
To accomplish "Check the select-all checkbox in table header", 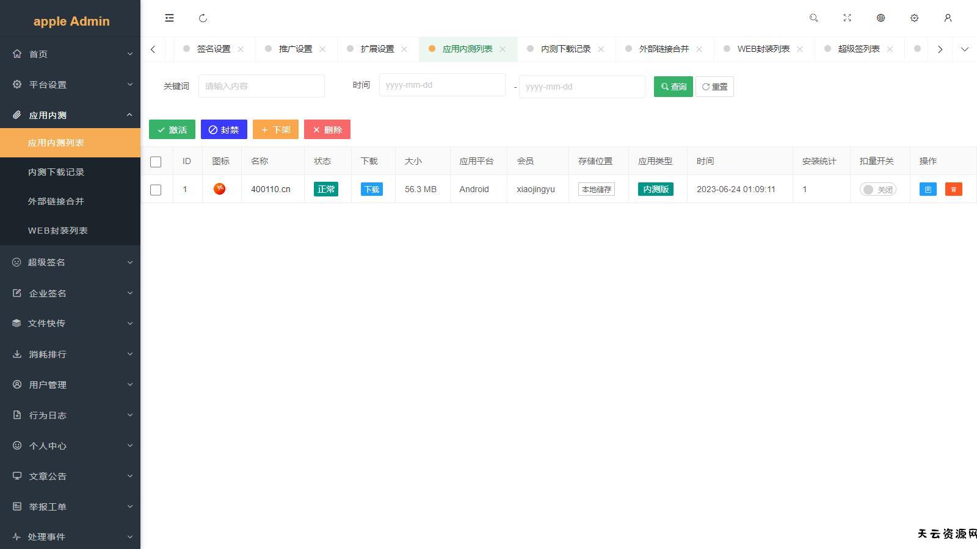I will pos(156,162).
